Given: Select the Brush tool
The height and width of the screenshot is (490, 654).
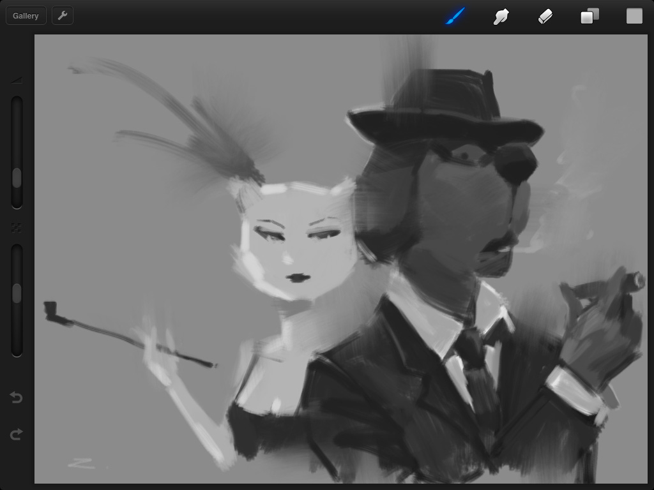Looking at the screenshot, I should pyautogui.click(x=456, y=16).
